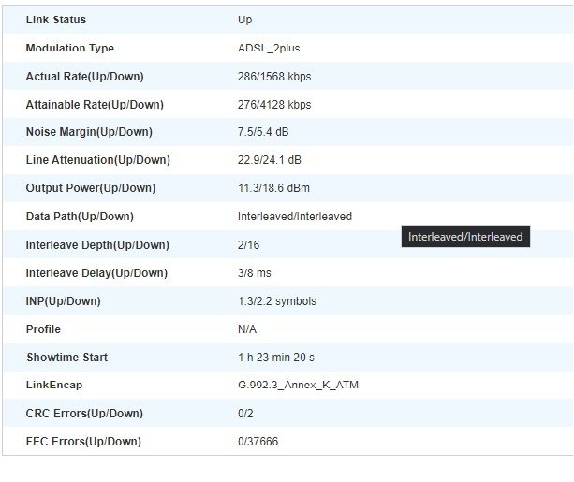Click the 1 h 23 min 20 s value

(275, 358)
